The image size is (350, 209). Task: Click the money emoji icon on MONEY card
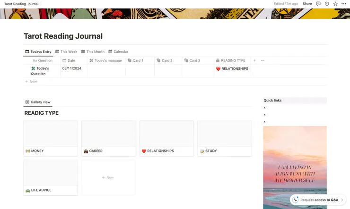[28, 151]
